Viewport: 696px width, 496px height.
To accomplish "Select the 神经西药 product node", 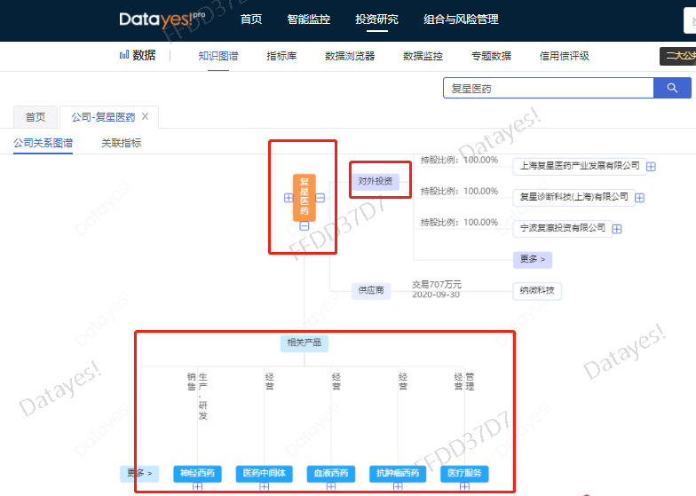I will (x=197, y=474).
